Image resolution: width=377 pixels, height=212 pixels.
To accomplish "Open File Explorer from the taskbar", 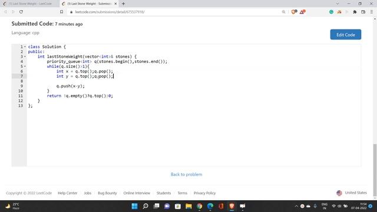I will pyautogui.click(x=188, y=206).
